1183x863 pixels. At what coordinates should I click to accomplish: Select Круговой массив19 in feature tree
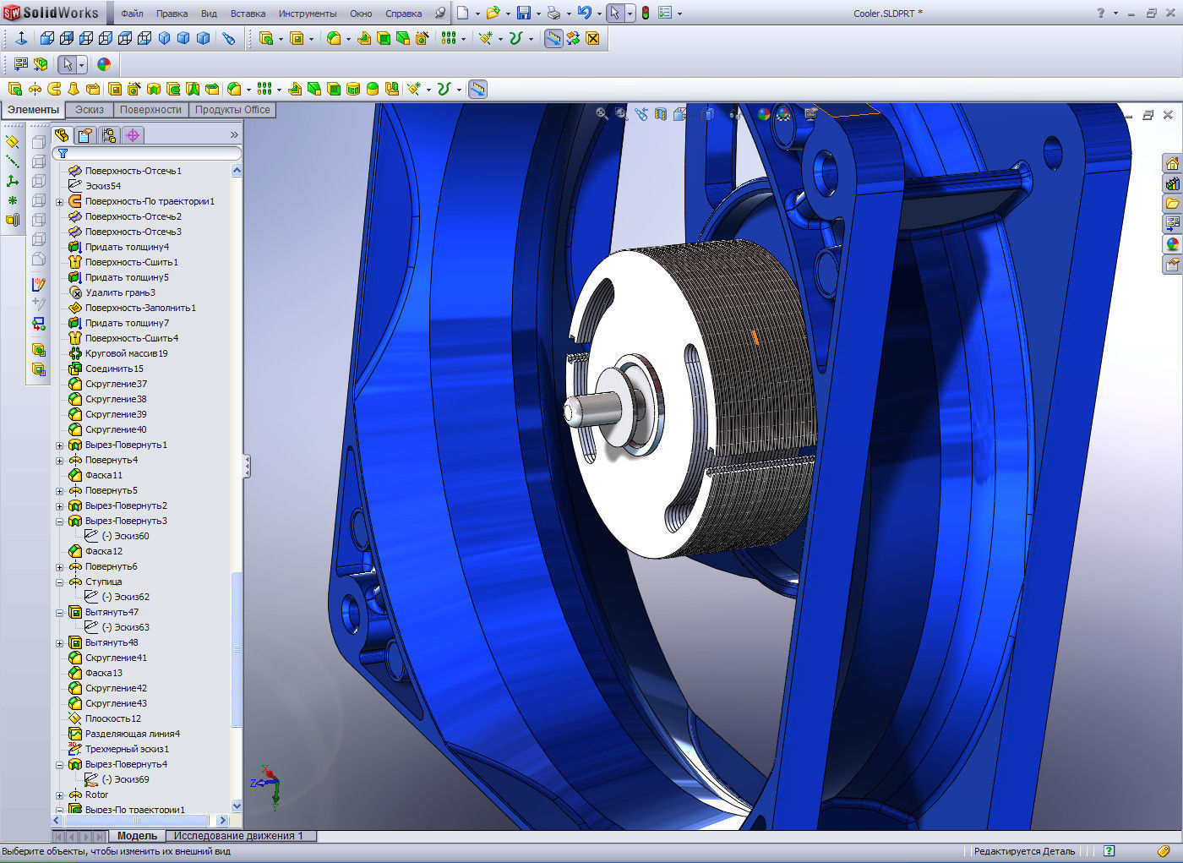click(x=126, y=353)
